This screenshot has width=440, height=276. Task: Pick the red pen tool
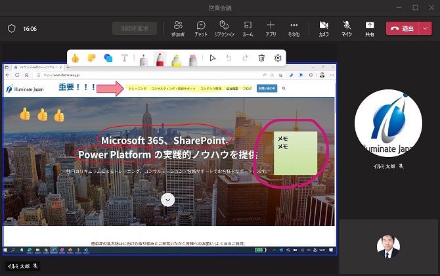coord(160,59)
